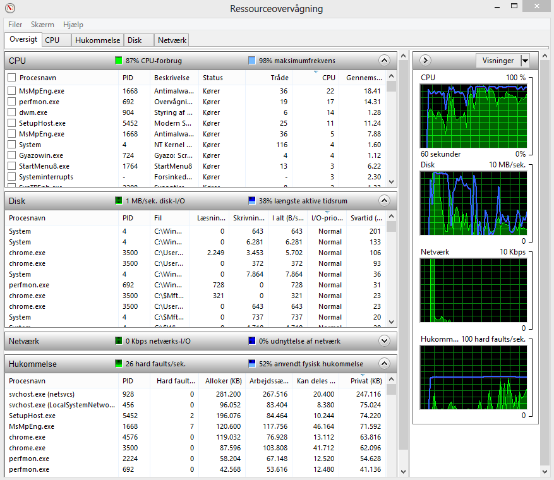Sort CPU table by Beskrivelse column
Screen dimensions: 554x480
174,78
